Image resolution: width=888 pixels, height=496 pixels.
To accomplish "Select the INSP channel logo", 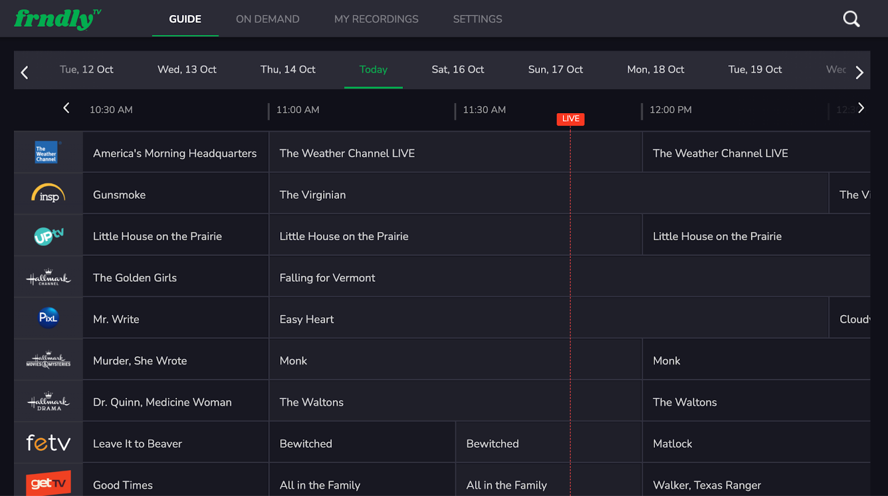I will point(48,194).
